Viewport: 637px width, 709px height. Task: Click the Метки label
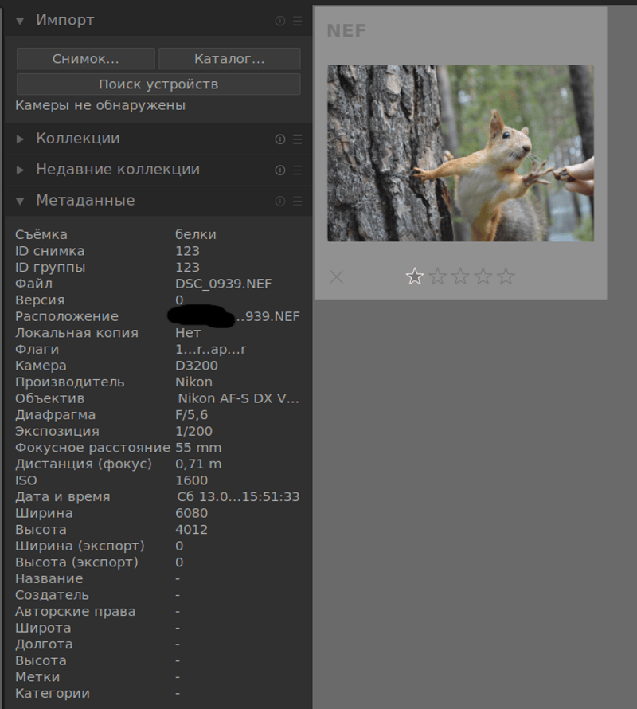[x=37, y=677]
